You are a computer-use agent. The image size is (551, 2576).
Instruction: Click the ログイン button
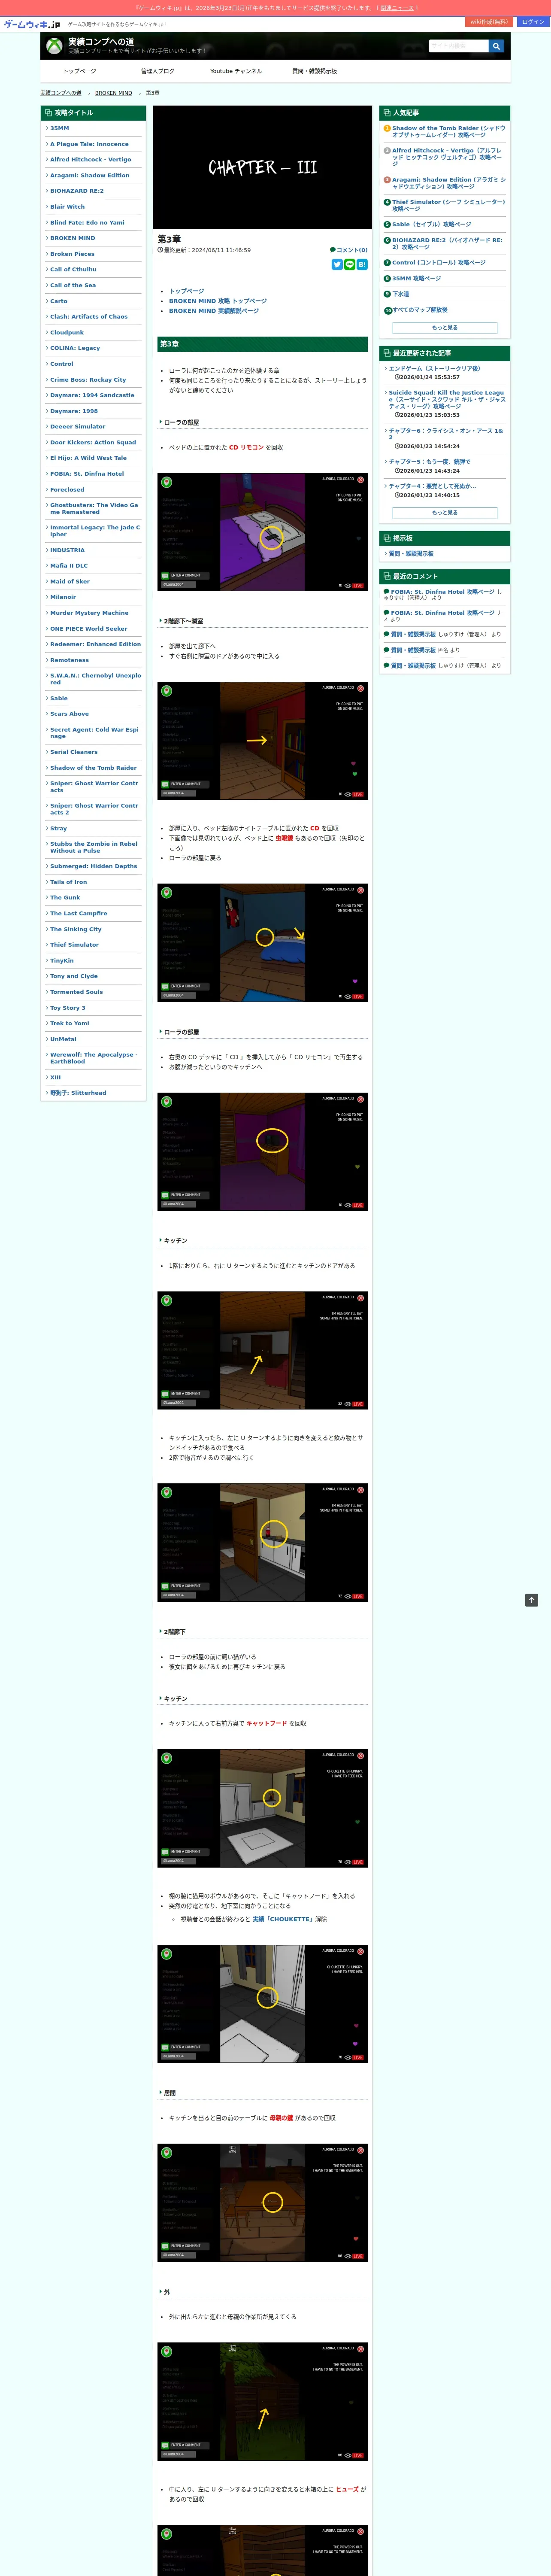click(x=533, y=22)
